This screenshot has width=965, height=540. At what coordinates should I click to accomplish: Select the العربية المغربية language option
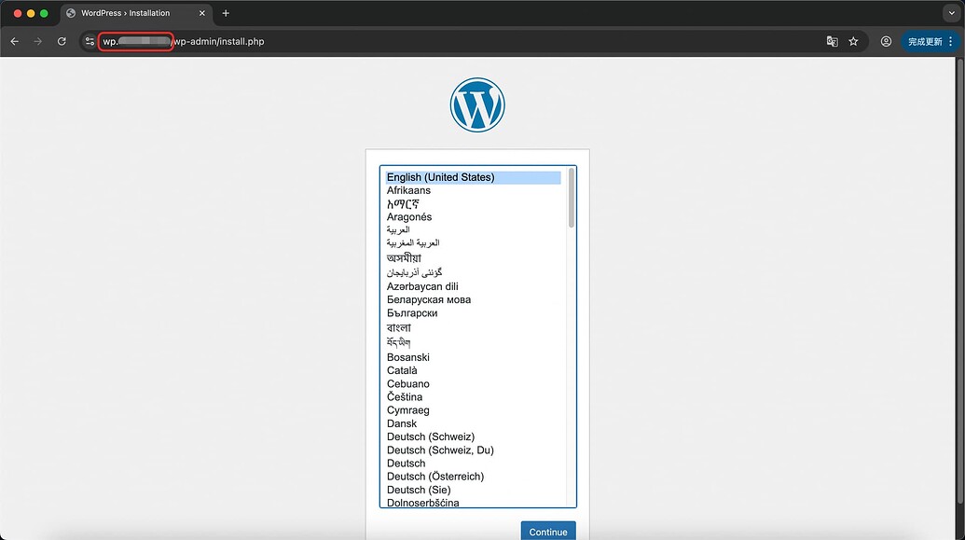[x=473, y=243]
